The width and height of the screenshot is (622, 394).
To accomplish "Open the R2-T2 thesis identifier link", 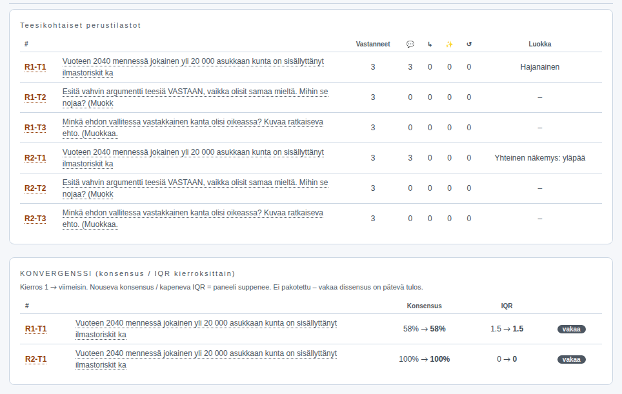I will 35,188.
